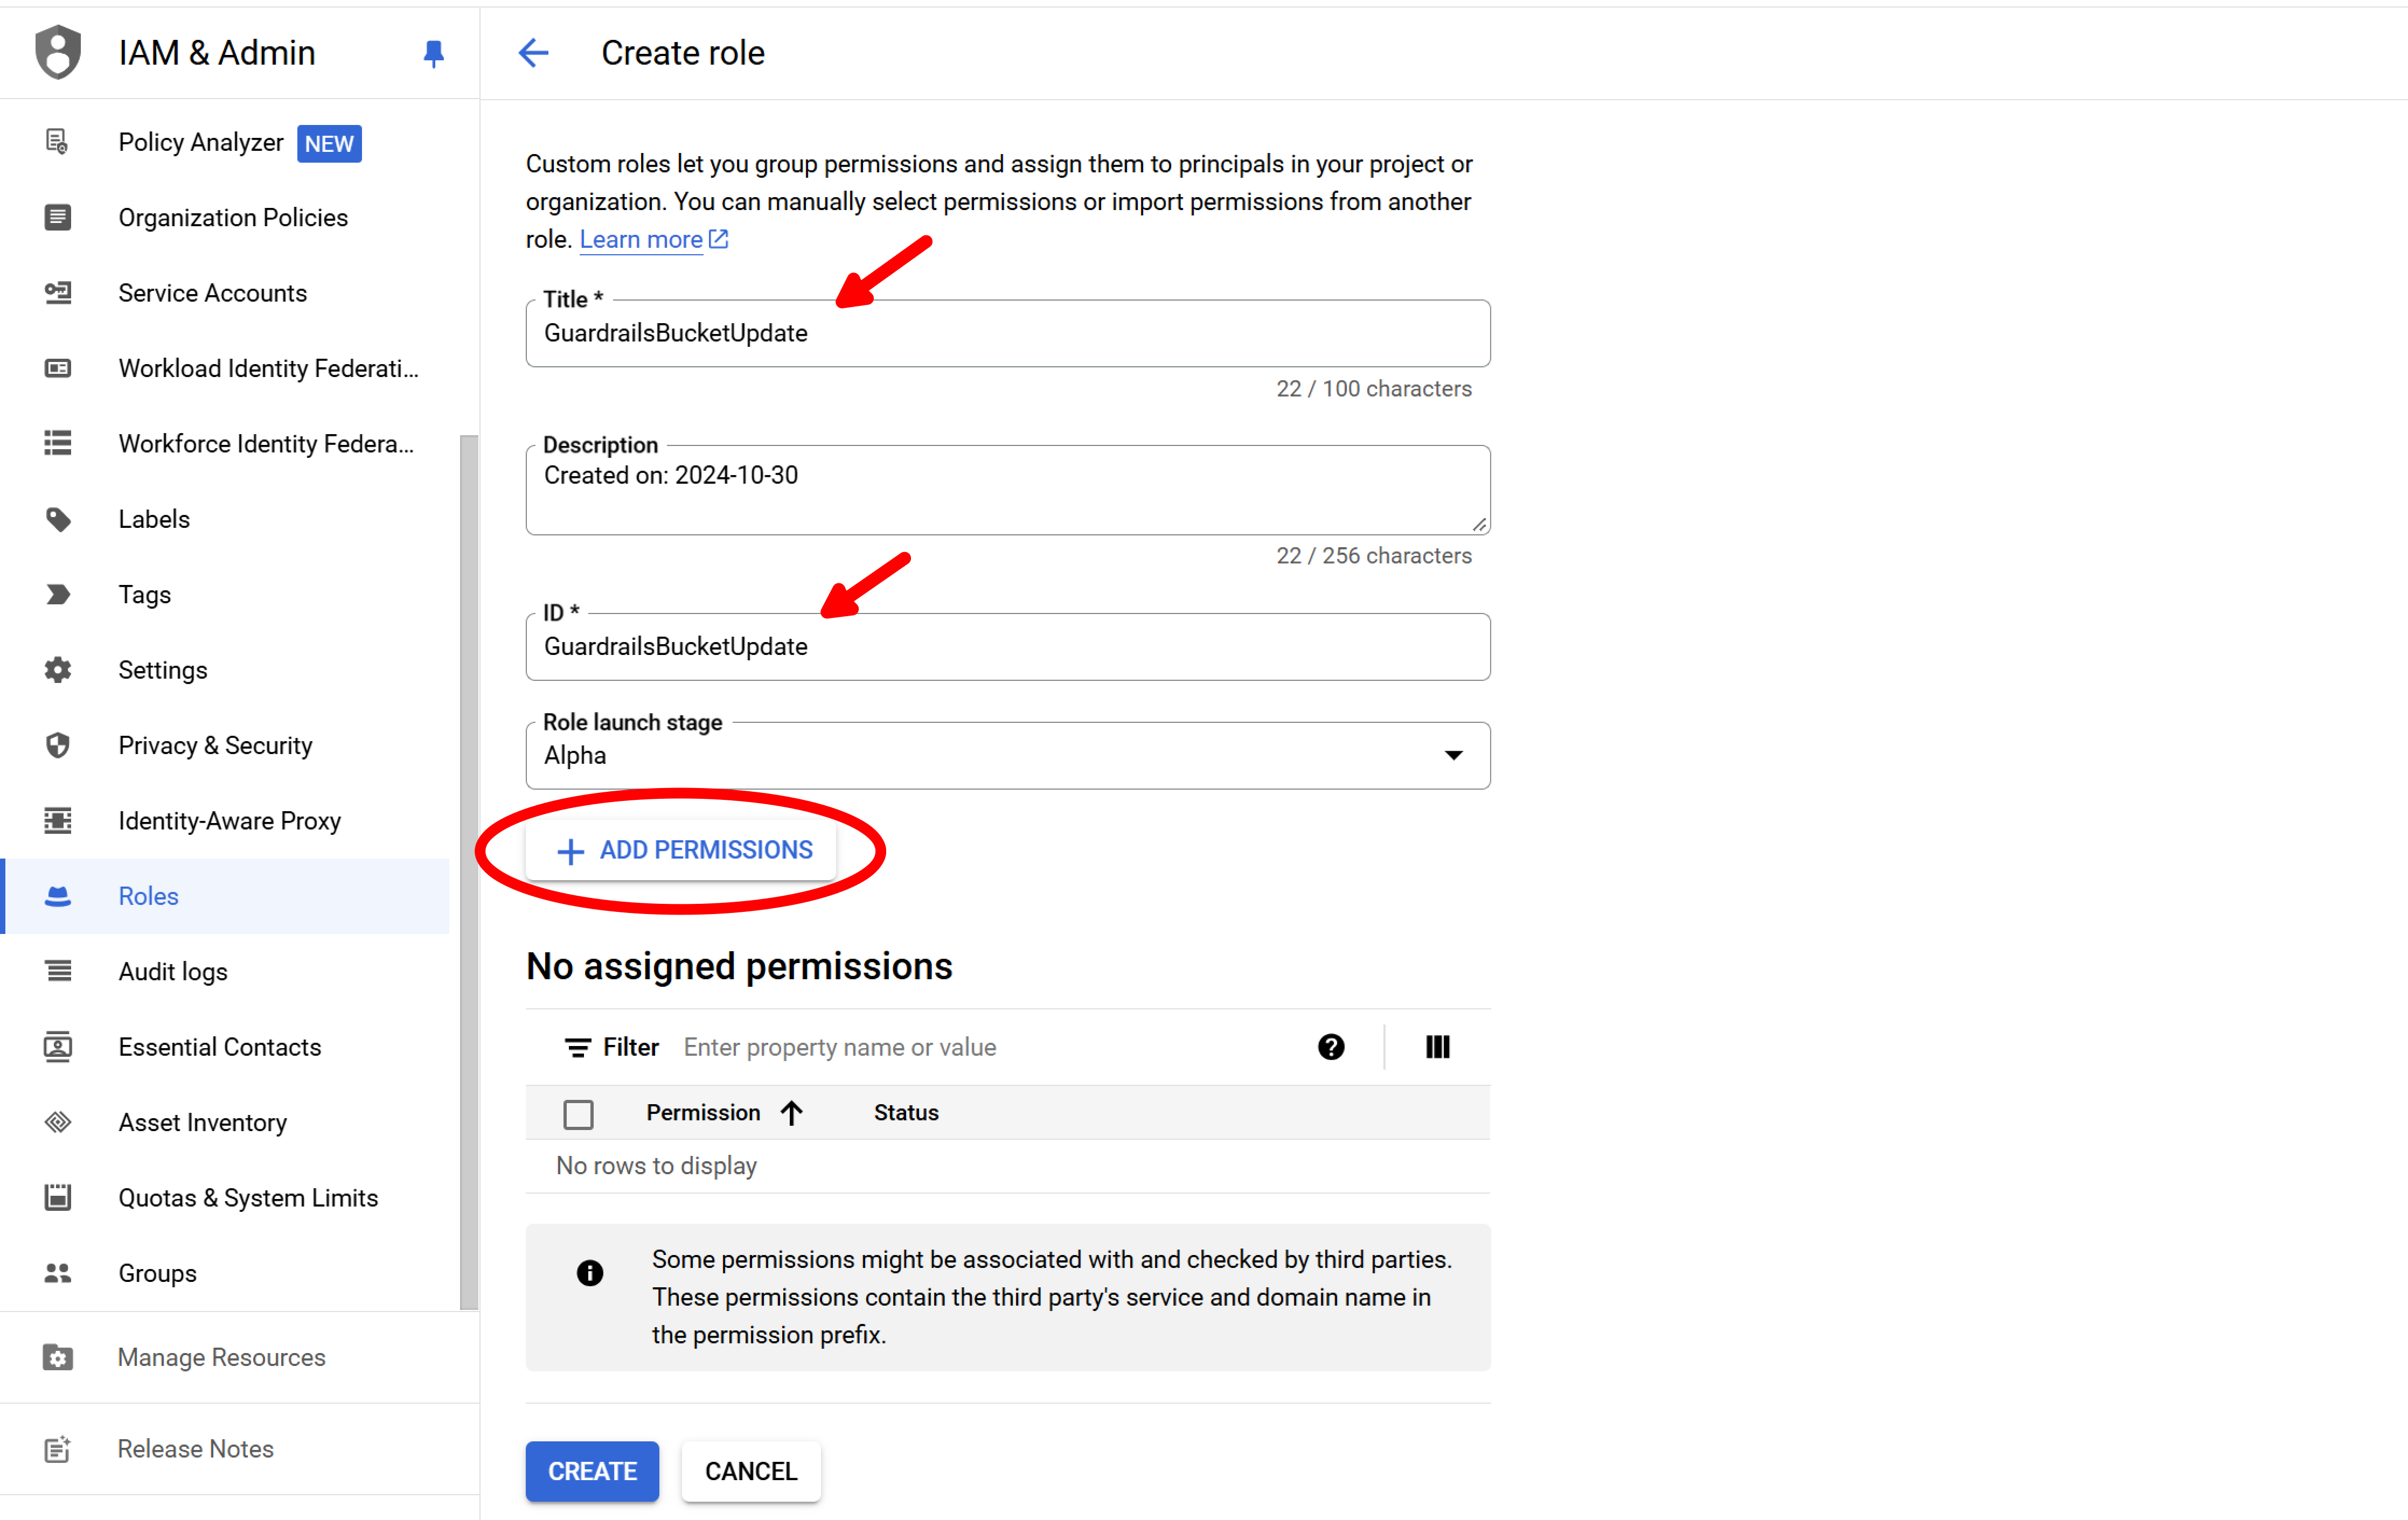The image size is (2408, 1520).
Task: Click the Service Accounts sidebar icon
Action: click(58, 293)
